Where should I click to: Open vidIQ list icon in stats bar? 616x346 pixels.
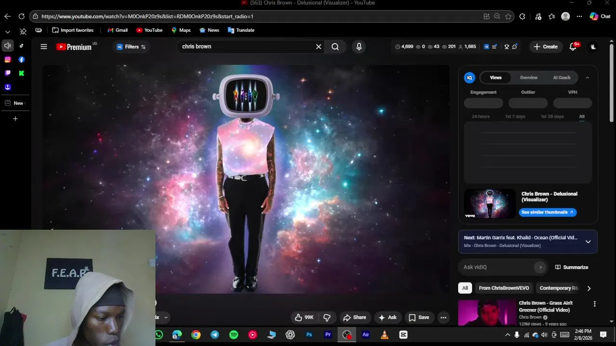494,47
